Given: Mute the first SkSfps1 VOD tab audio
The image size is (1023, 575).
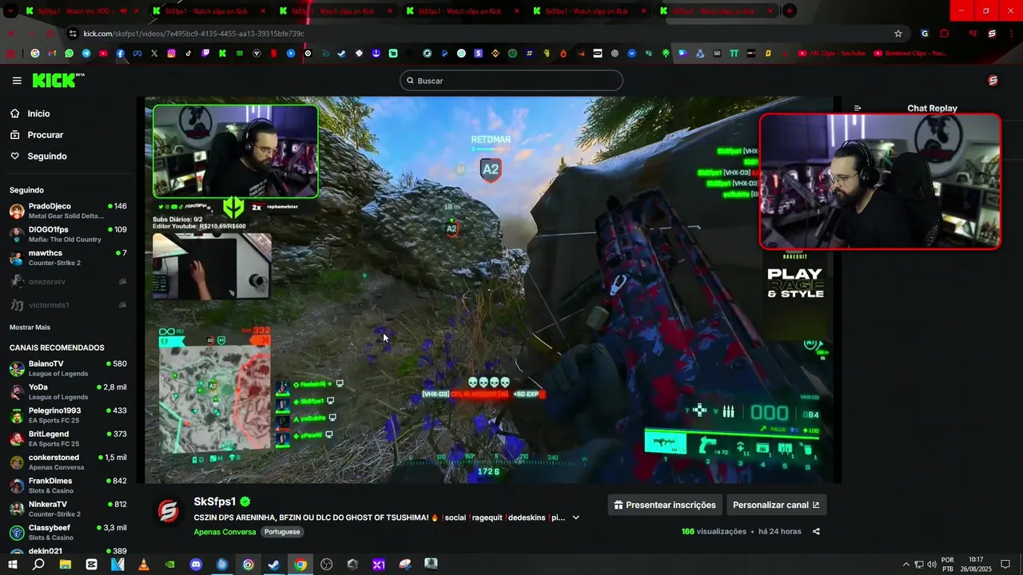Looking at the screenshot, I should (123, 11).
